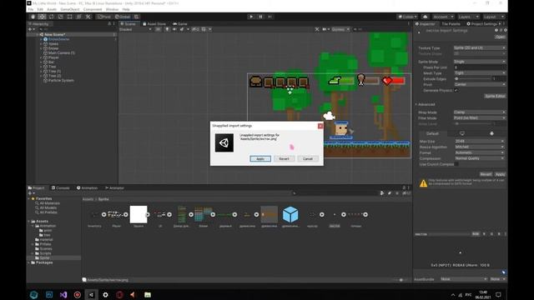The width and height of the screenshot is (534, 300).
Task: Open custom editor tools icon
Action: point(88,17)
